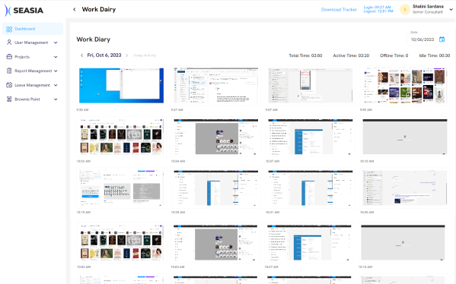Viewport: 456px width, 284px height.
Task: Click the 'Logout: 12:51 PM' text
Action: coord(378,11)
